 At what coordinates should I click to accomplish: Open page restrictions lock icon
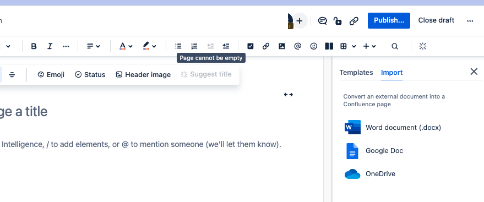click(x=338, y=21)
